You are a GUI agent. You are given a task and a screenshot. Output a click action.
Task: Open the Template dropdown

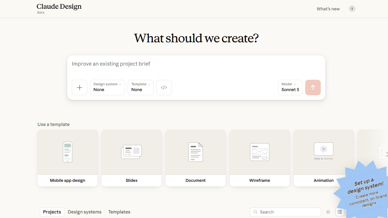[141, 88]
